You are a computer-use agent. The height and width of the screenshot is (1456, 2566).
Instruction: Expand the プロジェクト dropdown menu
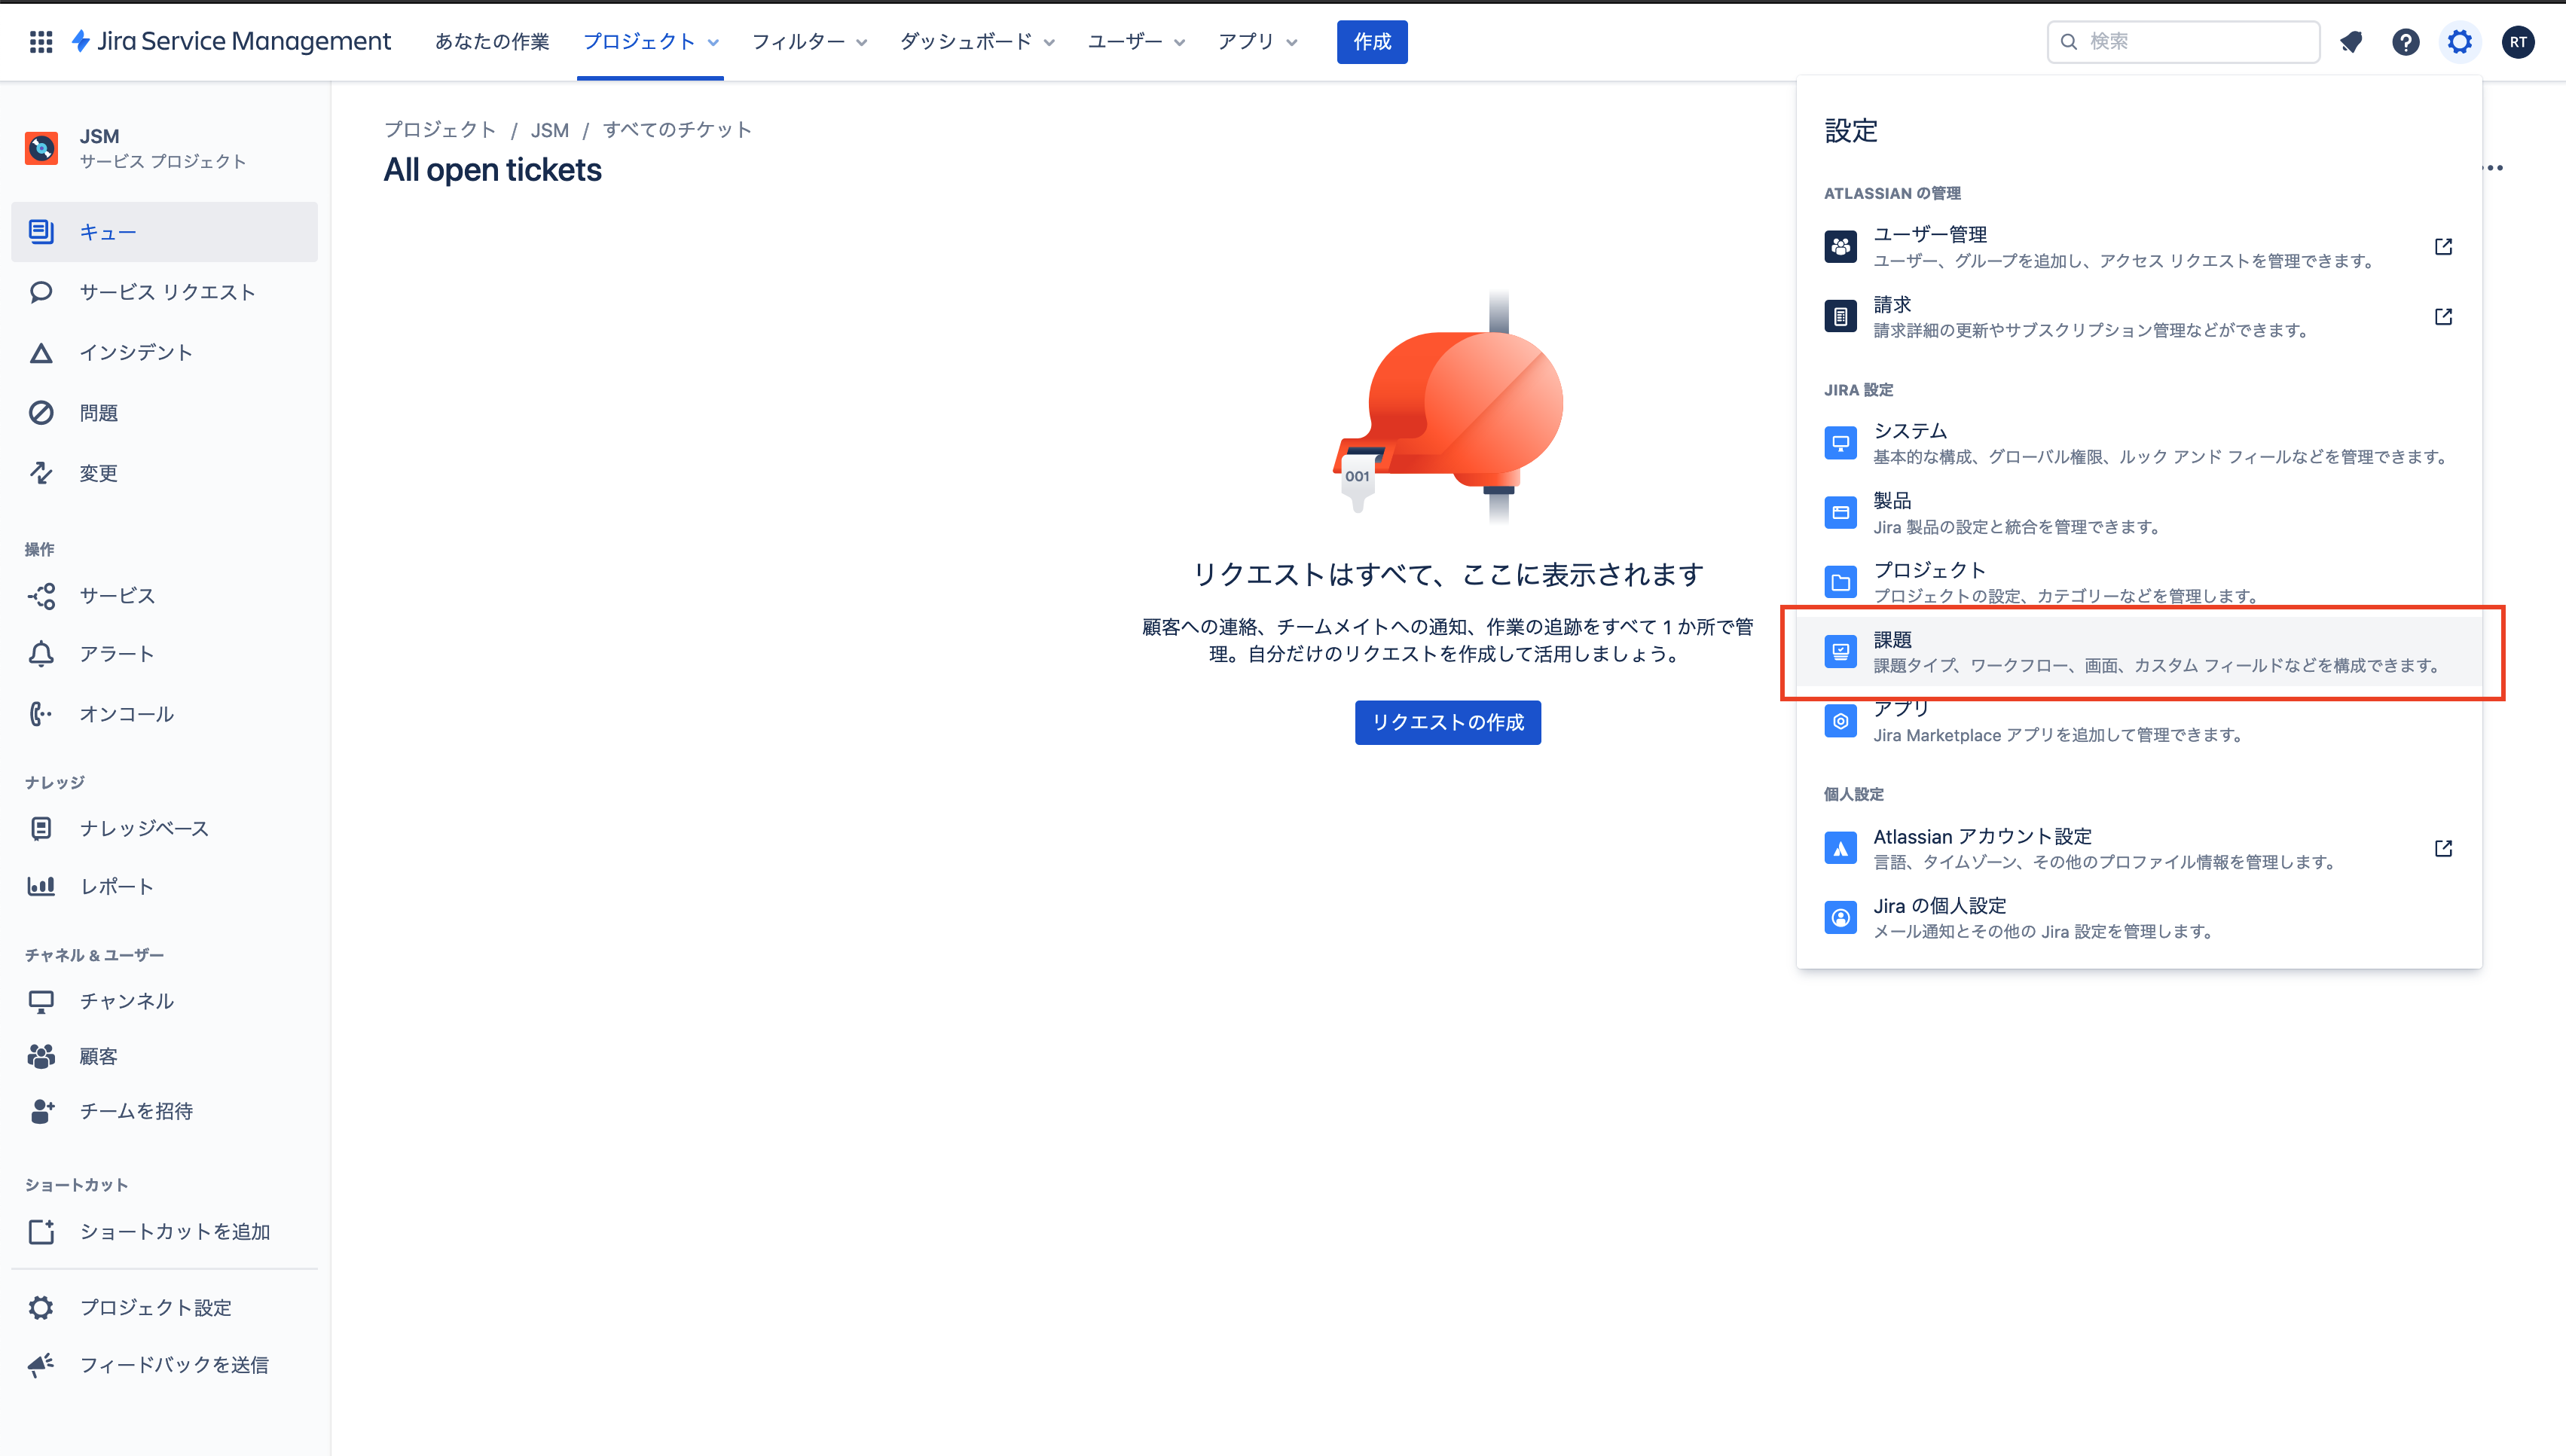coord(650,42)
